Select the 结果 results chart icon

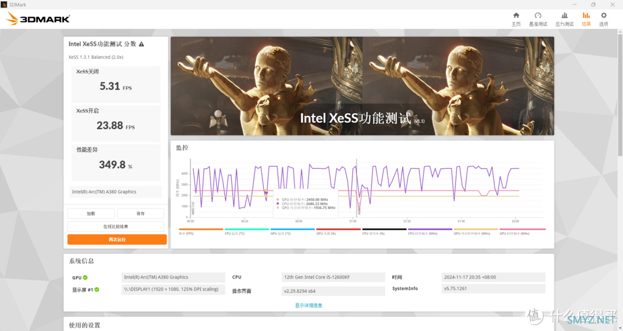[586, 16]
